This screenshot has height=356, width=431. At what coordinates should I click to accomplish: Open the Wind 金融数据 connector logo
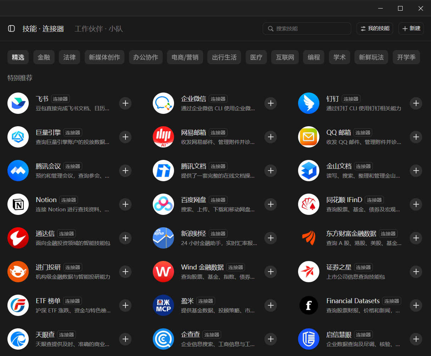pyautogui.click(x=163, y=272)
